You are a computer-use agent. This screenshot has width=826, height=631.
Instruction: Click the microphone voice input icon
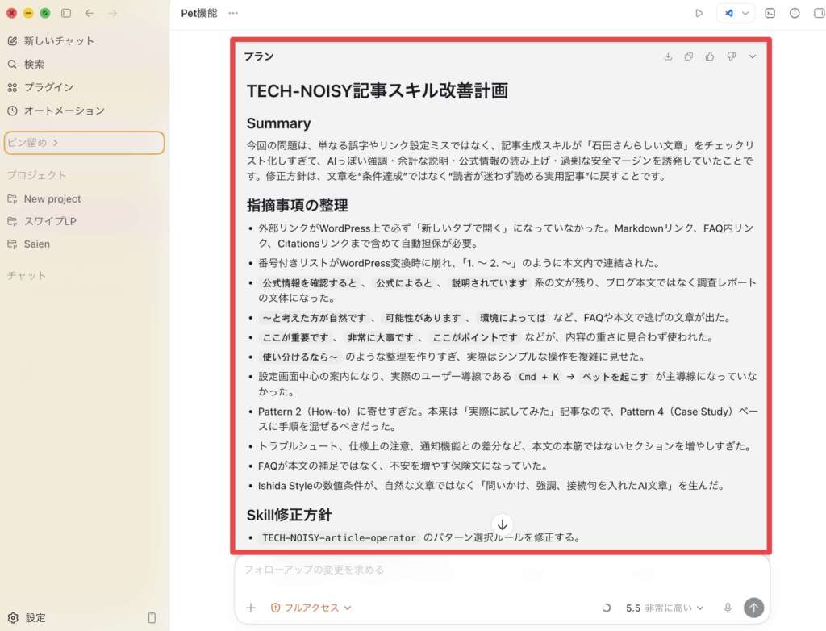(728, 608)
